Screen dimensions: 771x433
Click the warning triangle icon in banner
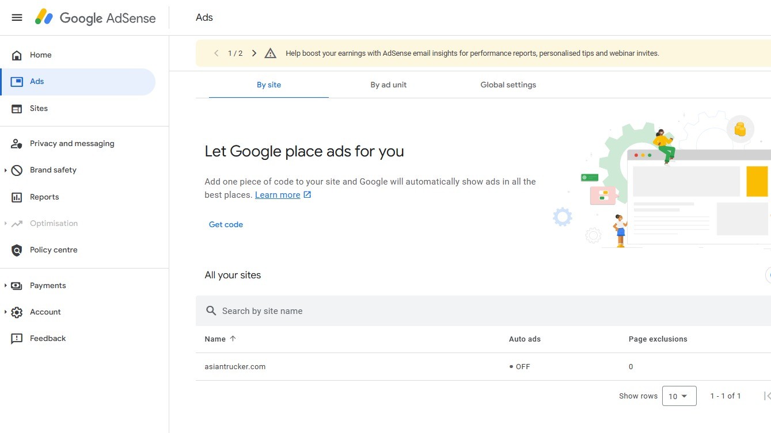tap(270, 53)
